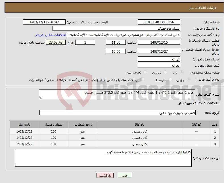
Task: Select the کالا/خدمت radio button
Action: click(145, 72)
